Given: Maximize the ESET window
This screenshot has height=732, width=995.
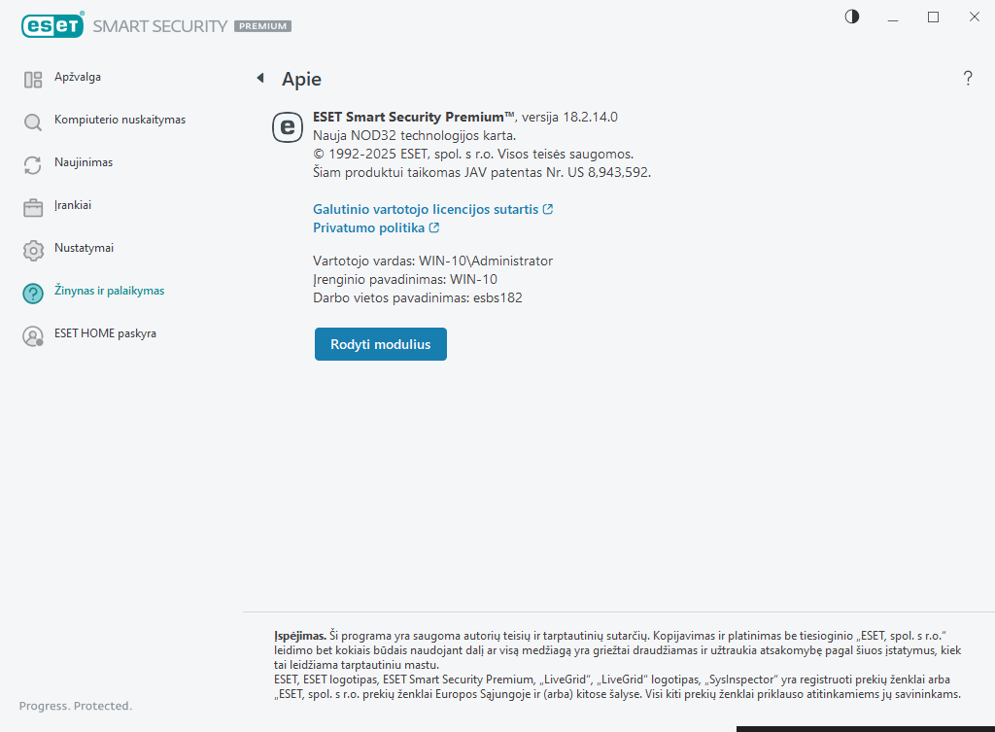Looking at the screenshot, I should click(933, 17).
